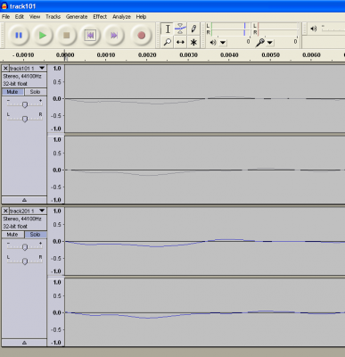
Task: Click the Audacity icon in the title bar
Action: click(4, 6)
